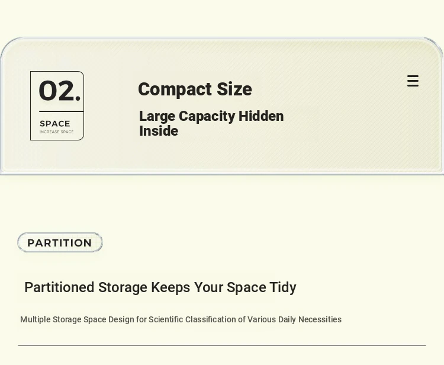The width and height of the screenshot is (444, 365).
Task: Click the word "Inside" in the banner subtitle
Action: pos(159,131)
